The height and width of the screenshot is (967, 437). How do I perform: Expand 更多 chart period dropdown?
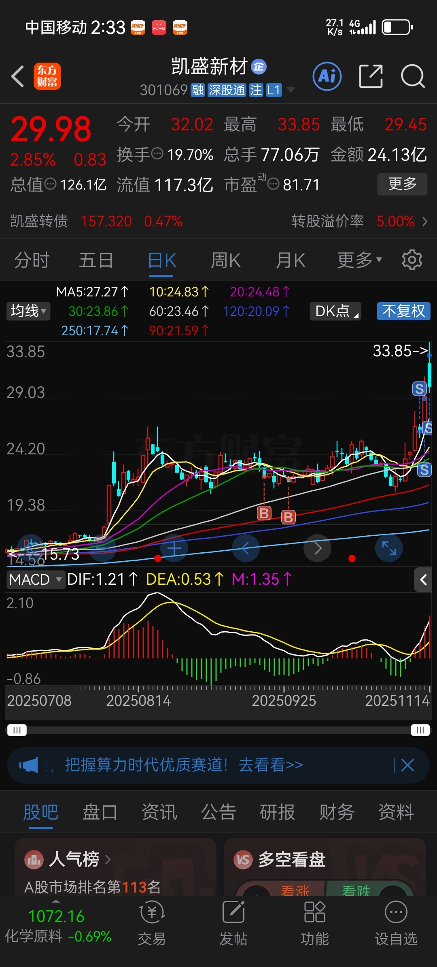click(360, 260)
